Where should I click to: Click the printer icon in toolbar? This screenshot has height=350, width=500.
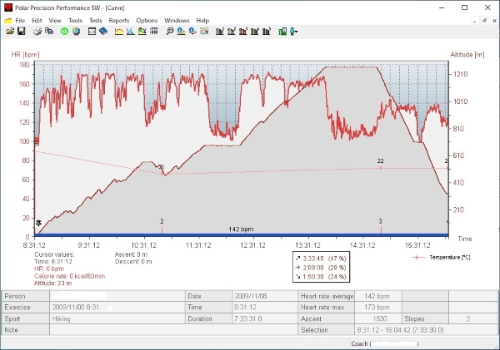click(37, 32)
